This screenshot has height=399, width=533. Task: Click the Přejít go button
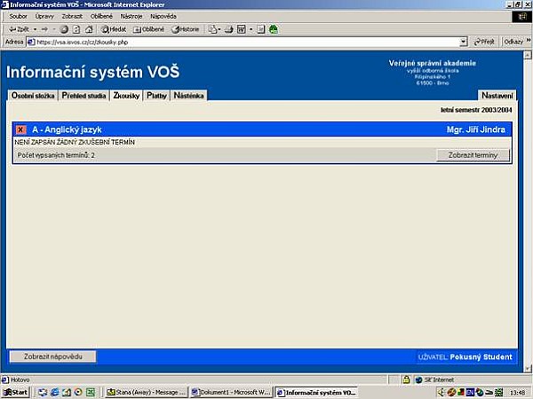coord(484,42)
